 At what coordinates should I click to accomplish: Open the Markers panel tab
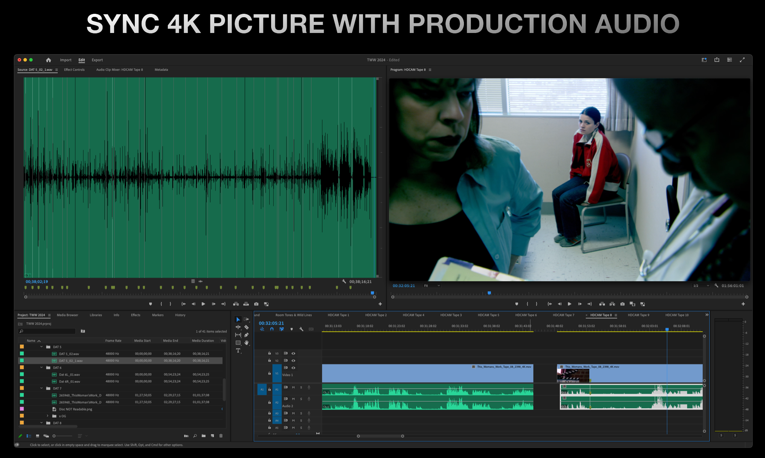point(158,315)
